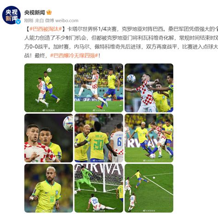The width and height of the screenshot is (218, 217).
Task: Open photo of midfield tackle near ball
Action: click(x=149, y=138)
